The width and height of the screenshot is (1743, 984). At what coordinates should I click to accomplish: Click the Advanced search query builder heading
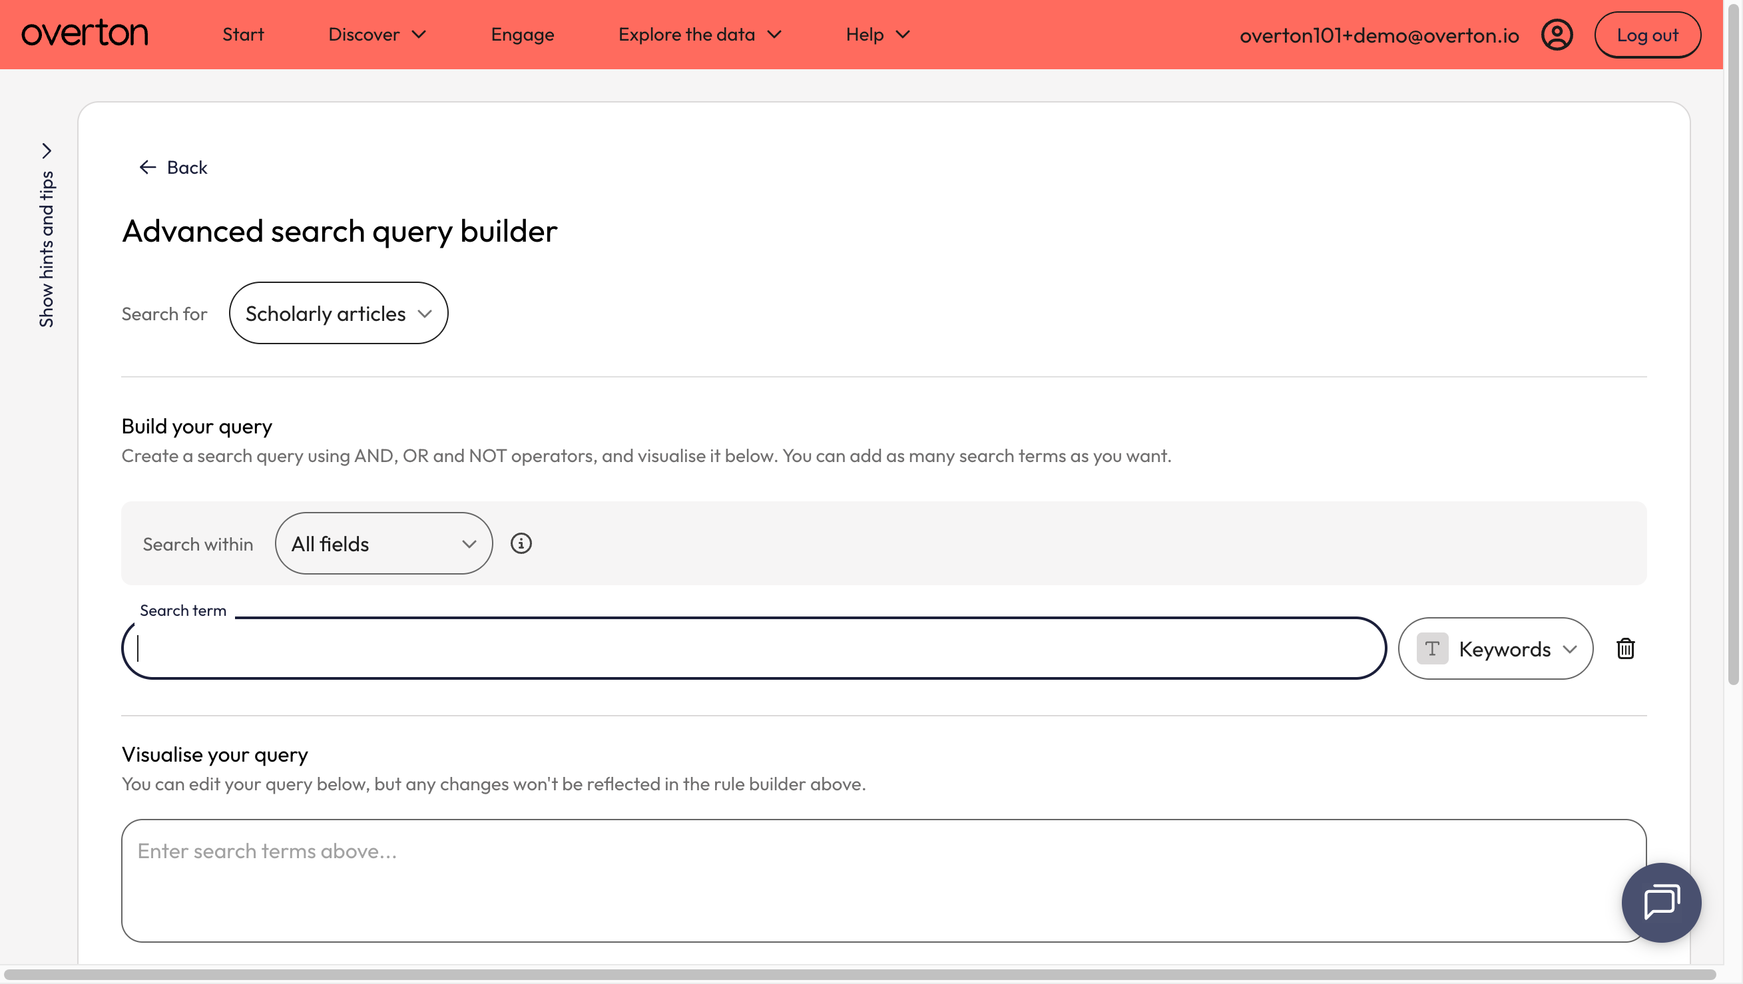(340, 232)
